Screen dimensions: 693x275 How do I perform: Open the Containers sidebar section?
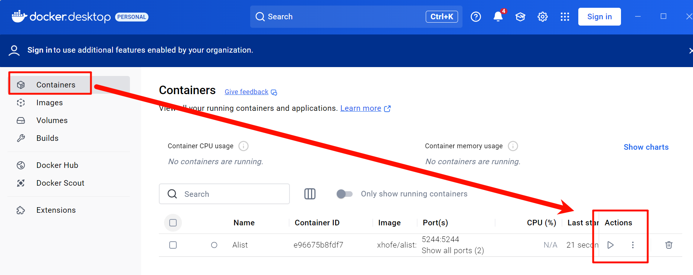point(69,85)
